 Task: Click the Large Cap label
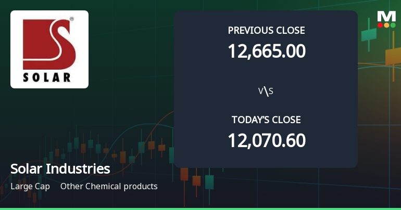click(30, 187)
